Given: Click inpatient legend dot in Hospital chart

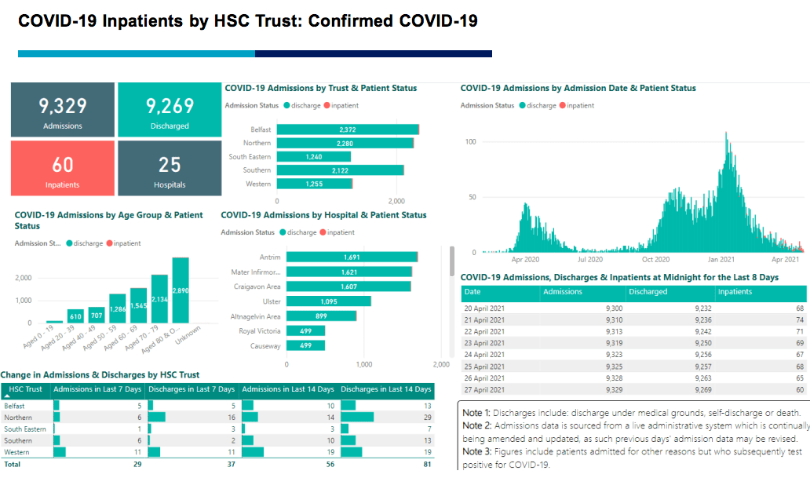Looking at the screenshot, I should point(323,232).
